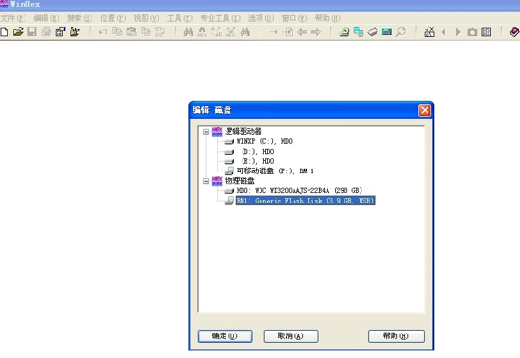Screen dimensions: 520x358
Task: Click the Replace Text A-to-B icon
Action: point(216,32)
